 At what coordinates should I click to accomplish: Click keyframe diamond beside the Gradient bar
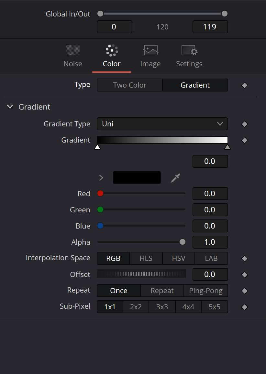[x=245, y=140]
